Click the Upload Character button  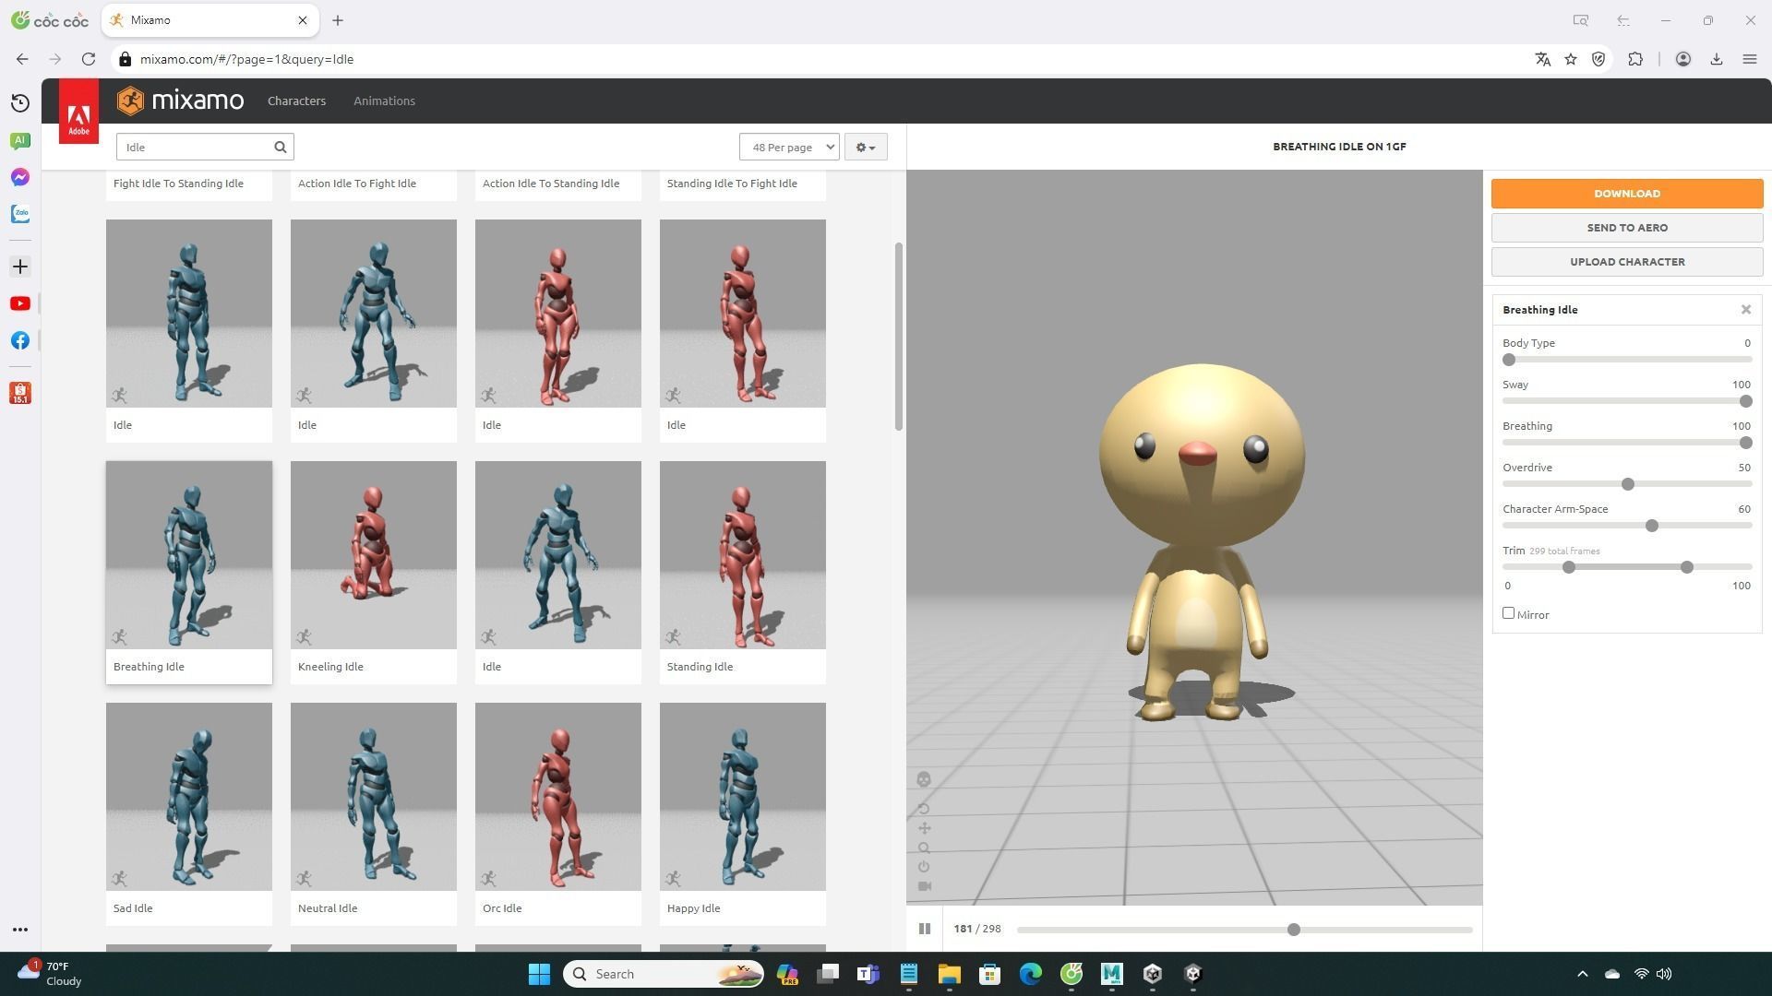[x=1626, y=262]
